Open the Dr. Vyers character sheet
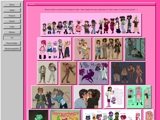The image size is (160, 120). click(114, 97)
